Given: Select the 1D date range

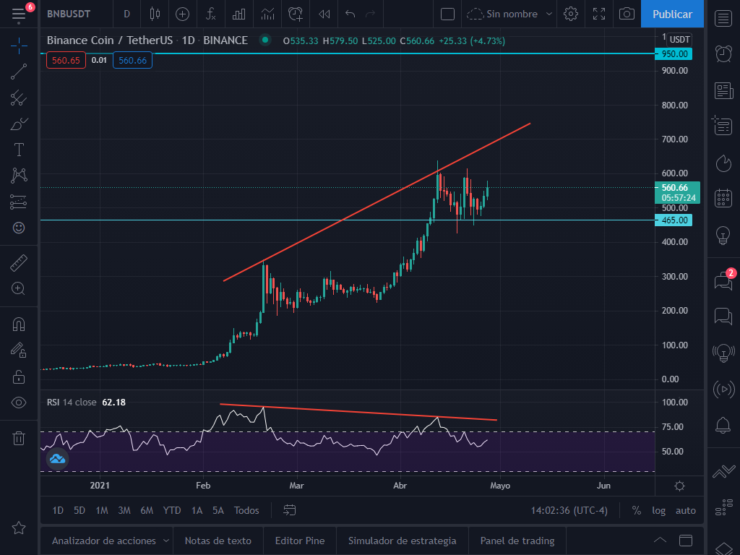Looking at the screenshot, I should (x=58, y=510).
